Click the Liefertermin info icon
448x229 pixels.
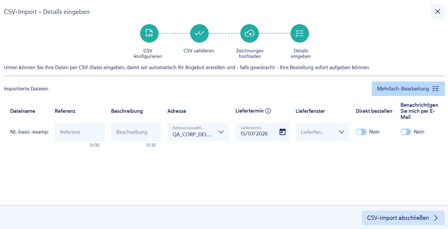click(268, 111)
